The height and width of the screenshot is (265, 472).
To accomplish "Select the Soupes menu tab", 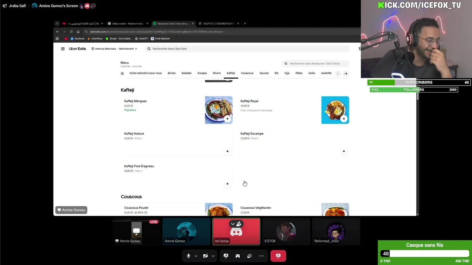I will click(x=202, y=73).
